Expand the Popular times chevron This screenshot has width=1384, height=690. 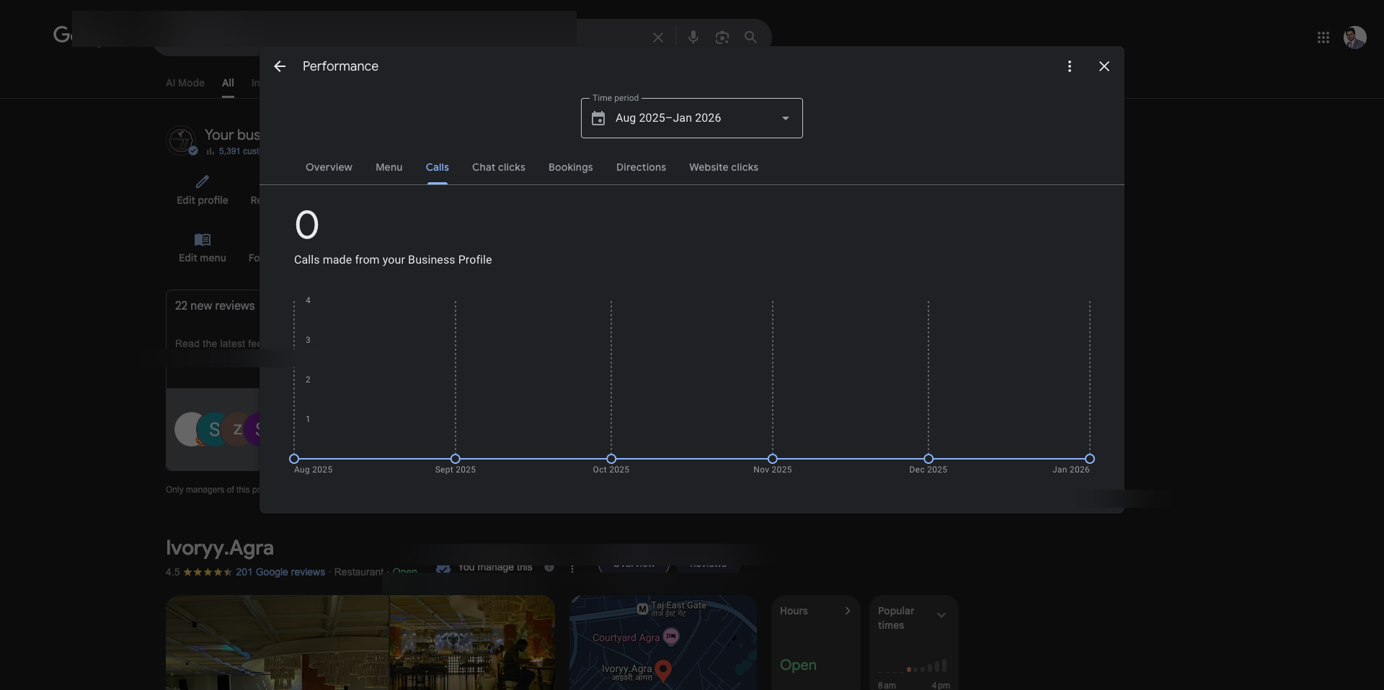[941, 615]
